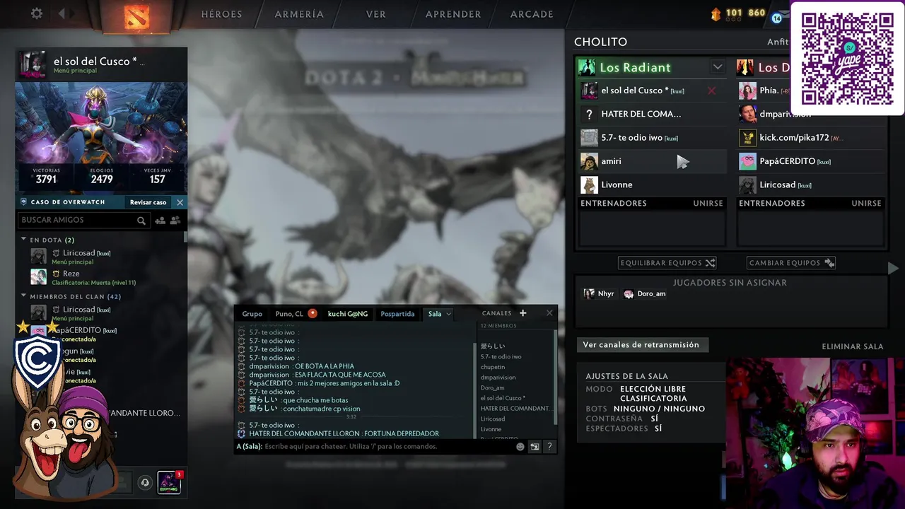905x509 pixels.
Task: Click the hero portrait in profile card
Action: [x=101, y=122]
